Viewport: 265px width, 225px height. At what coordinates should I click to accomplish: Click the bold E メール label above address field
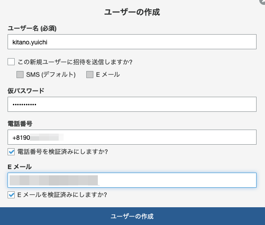20,167
